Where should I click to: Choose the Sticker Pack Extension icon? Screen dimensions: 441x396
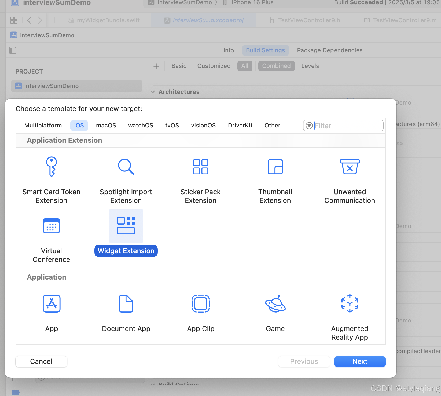pyautogui.click(x=201, y=167)
